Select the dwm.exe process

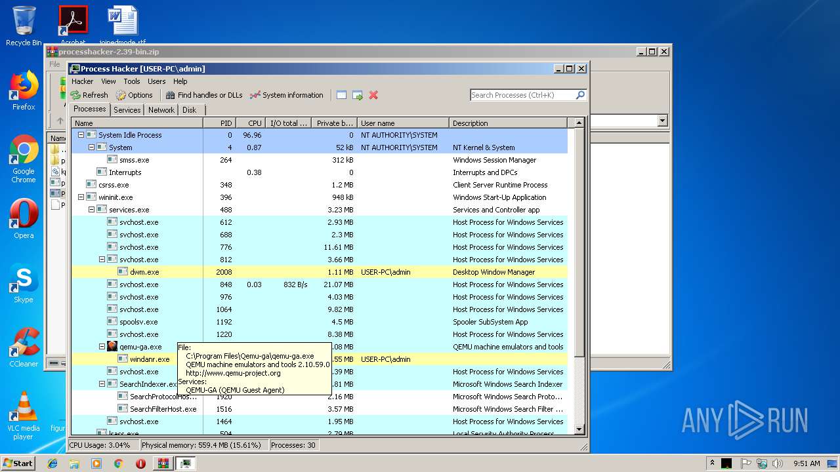point(320,272)
